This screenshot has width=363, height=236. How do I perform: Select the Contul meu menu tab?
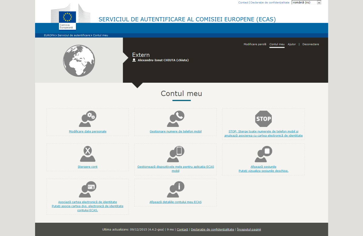click(277, 44)
